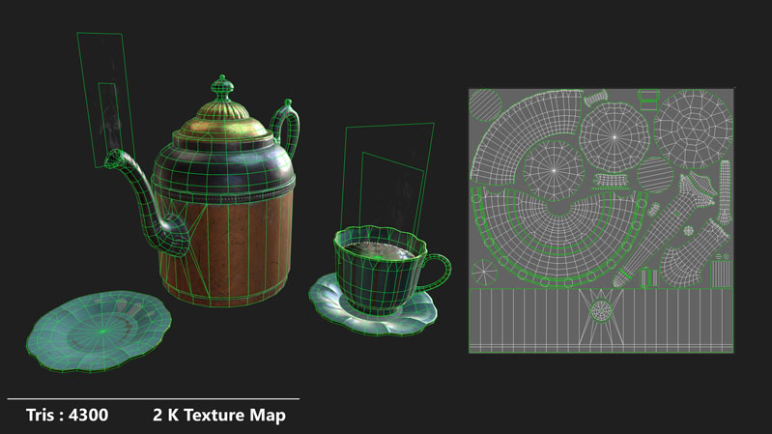772x434 pixels.
Task: Click the small circular UV island in bottom strip
Action: [x=601, y=311]
